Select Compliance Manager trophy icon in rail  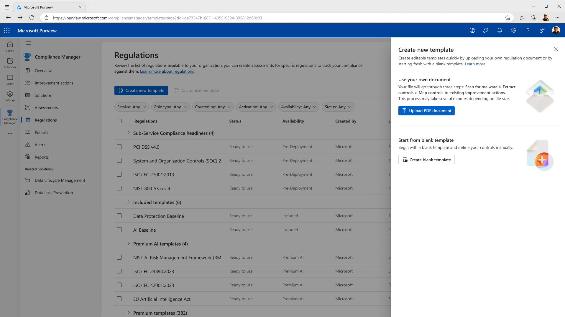[10, 117]
